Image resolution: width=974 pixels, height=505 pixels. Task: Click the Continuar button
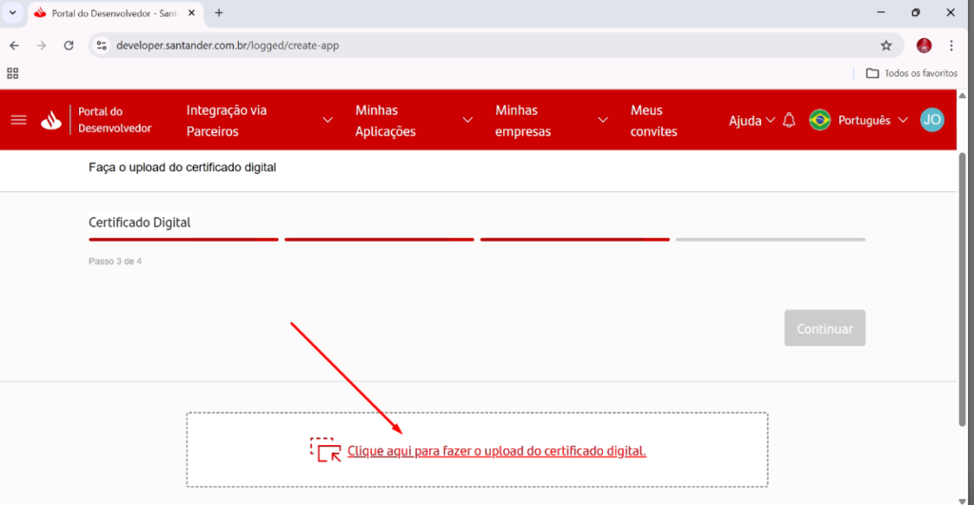click(825, 328)
